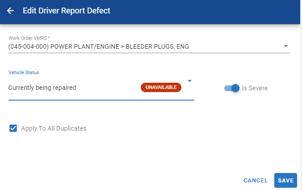Click the "(045-004-000)" VMRS code text
This screenshot has height=190, width=302.
(28, 46)
